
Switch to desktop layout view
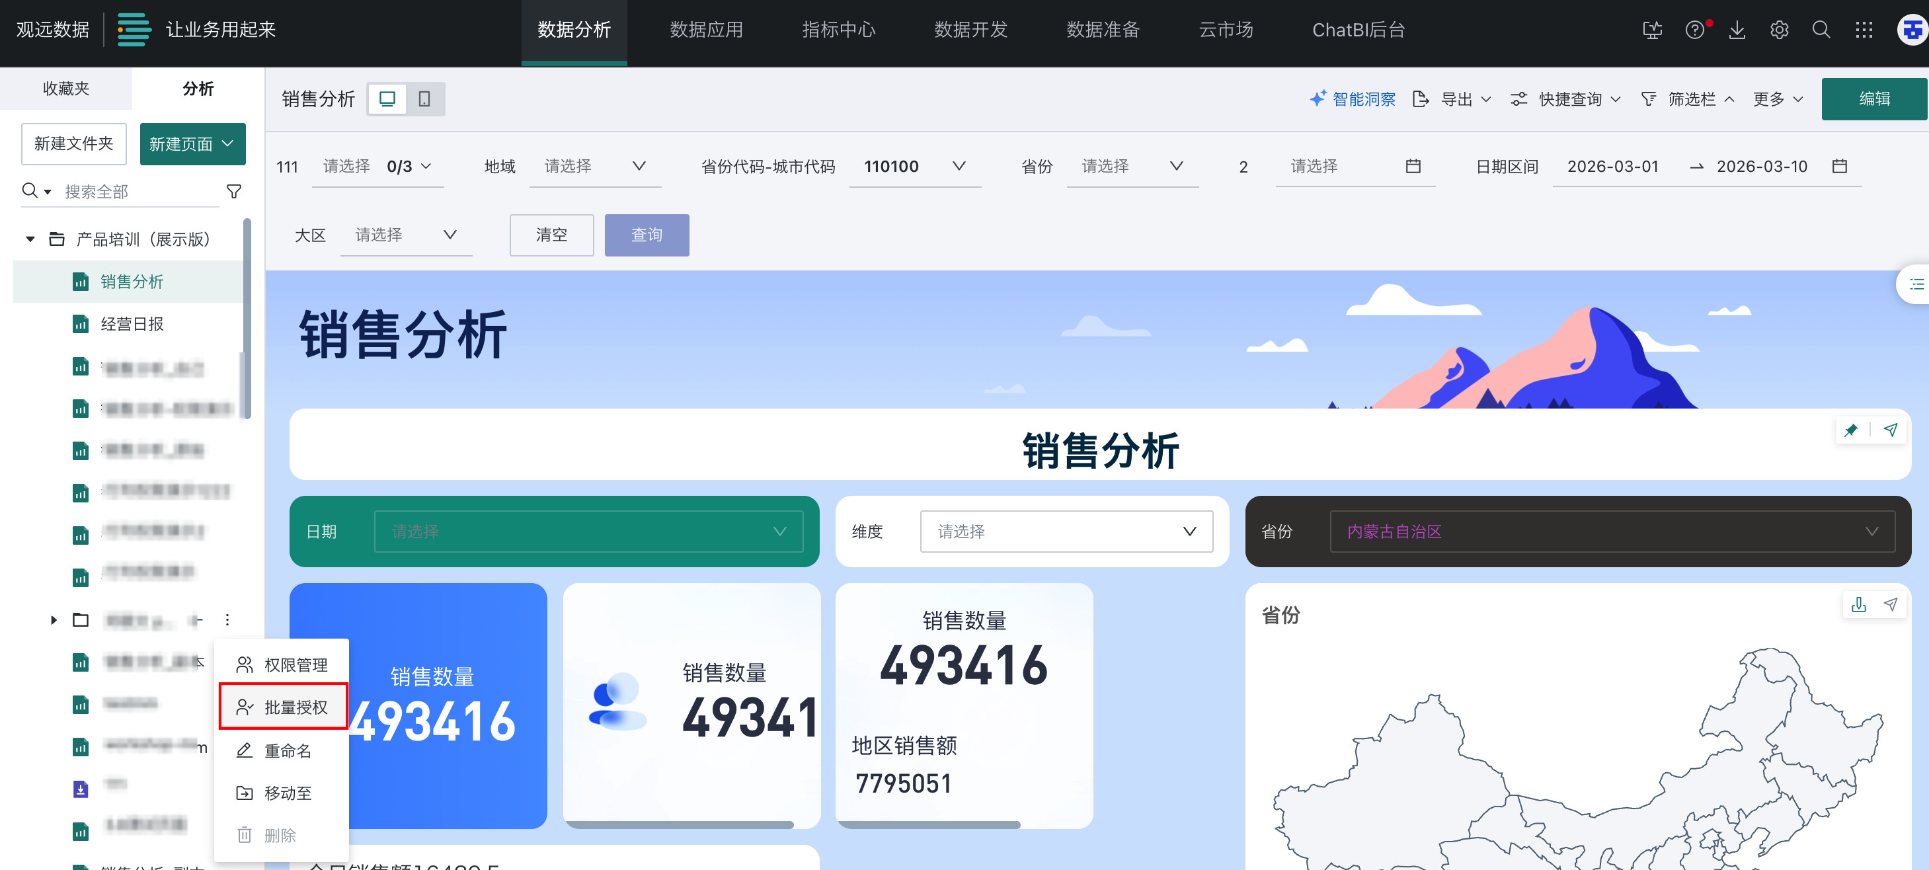coord(387,99)
